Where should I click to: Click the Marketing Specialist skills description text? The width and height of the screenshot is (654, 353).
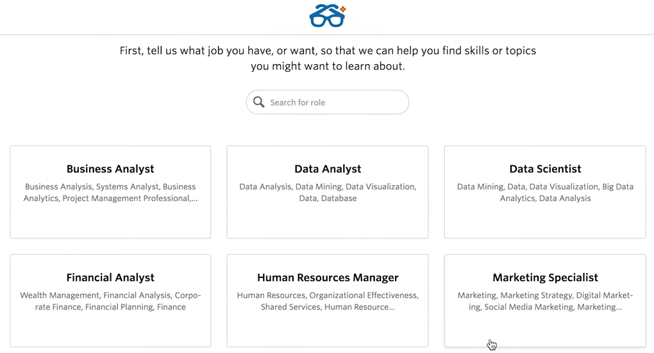545,302
